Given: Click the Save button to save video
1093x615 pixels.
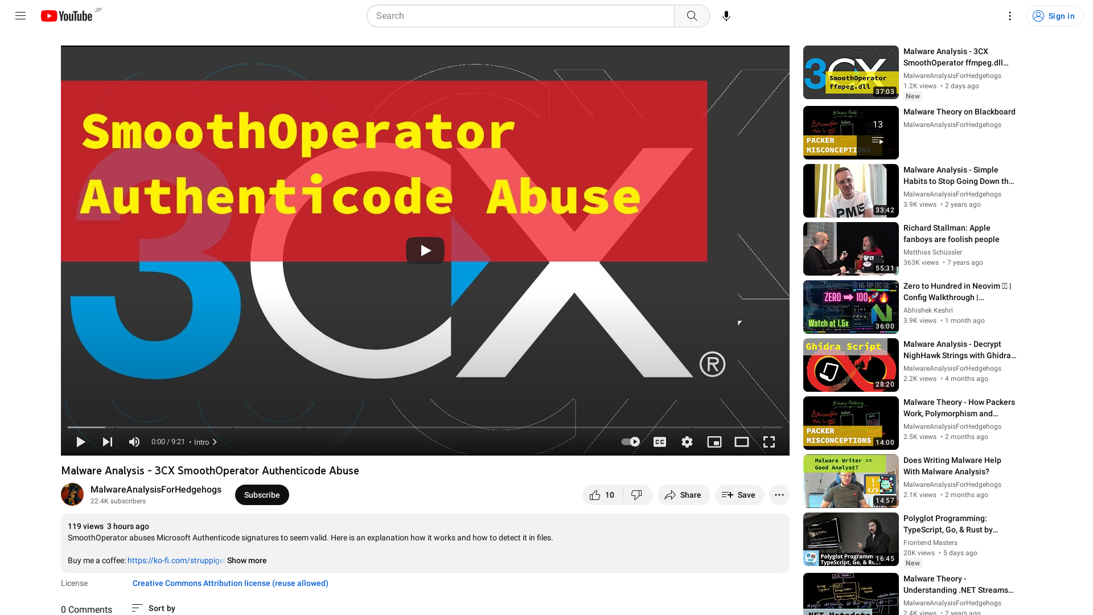Looking at the screenshot, I should tap(739, 495).
